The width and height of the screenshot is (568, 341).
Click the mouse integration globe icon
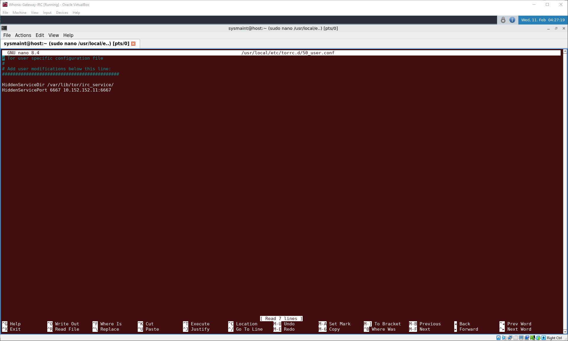pos(538,338)
